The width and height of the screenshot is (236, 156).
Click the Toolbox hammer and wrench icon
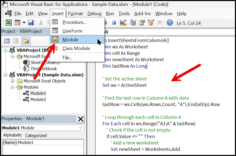pyautogui.click(x=160, y=23)
